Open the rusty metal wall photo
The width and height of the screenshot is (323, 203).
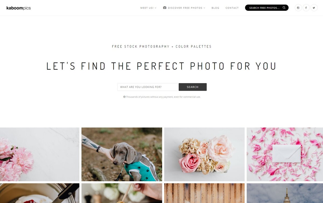204,193
